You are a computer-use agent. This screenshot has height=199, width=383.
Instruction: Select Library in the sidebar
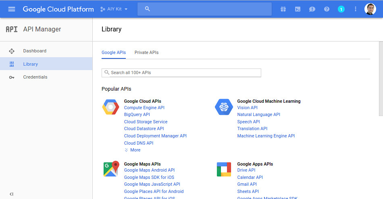pos(46,64)
